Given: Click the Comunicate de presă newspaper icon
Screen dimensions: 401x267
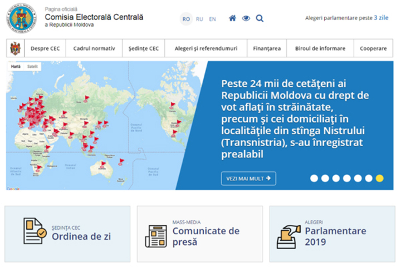Looking at the screenshot, I should (156, 236).
